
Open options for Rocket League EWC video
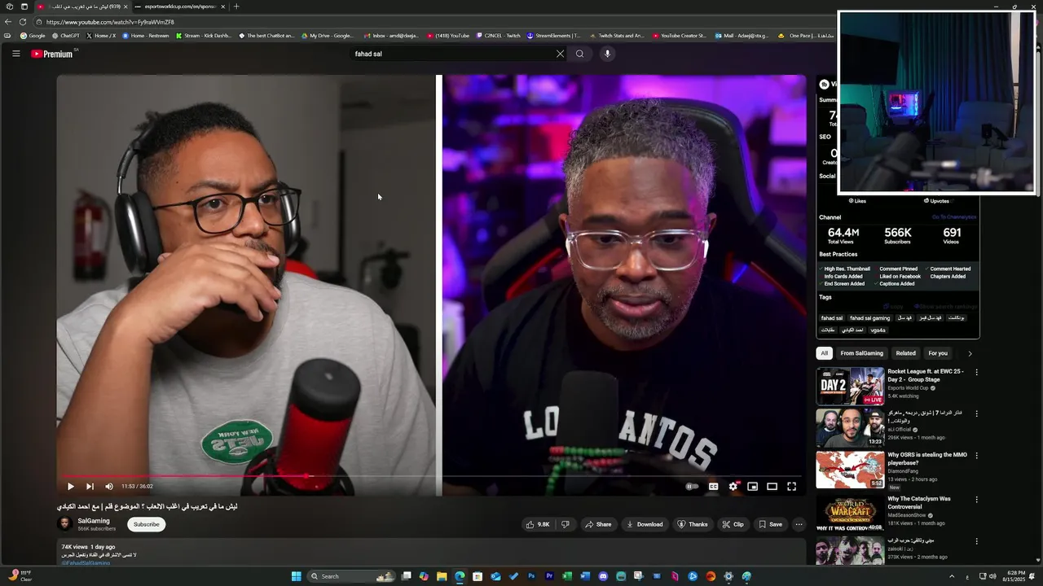tap(976, 372)
